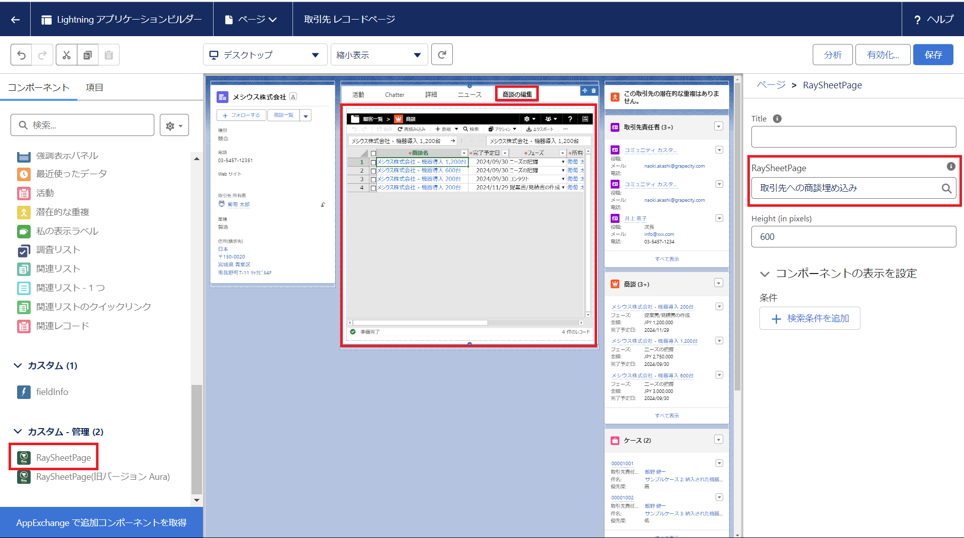Select the fieldInfo custom component
The image size is (964, 538).
(43, 392)
